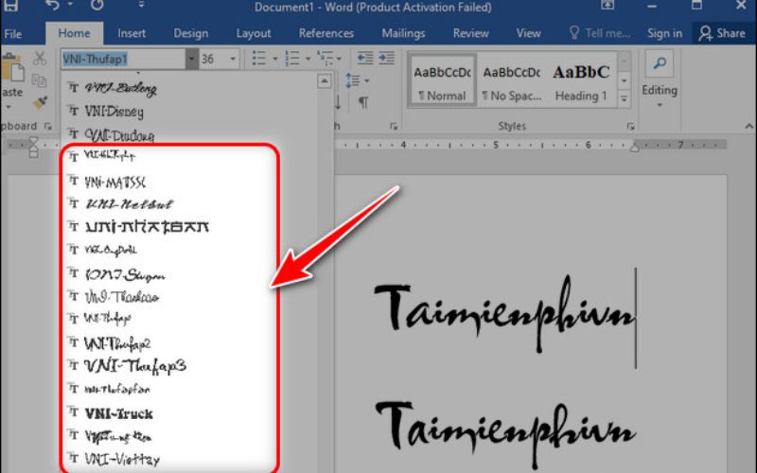The width and height of the screenshot is (757, 473).
Task: Click the Cut scissors icon
Action: (40, 59)
